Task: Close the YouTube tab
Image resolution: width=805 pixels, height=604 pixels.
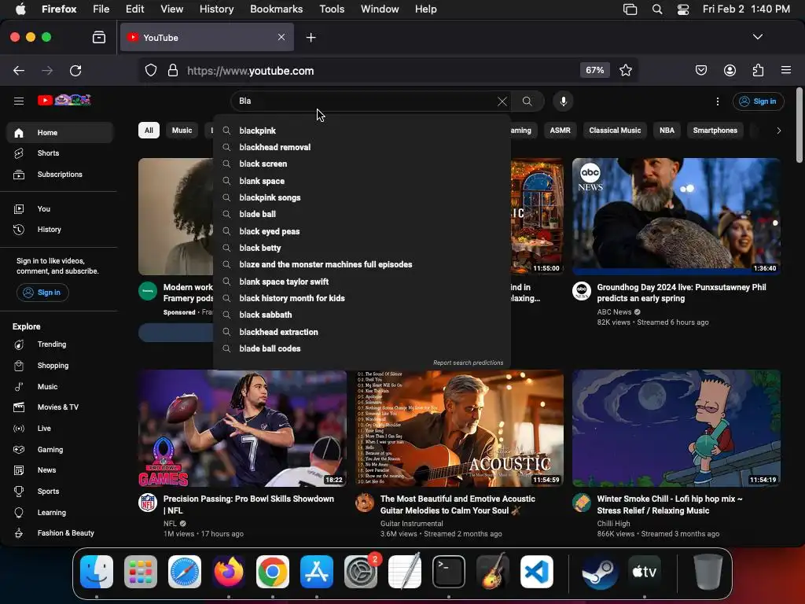Action: (x=281, y=37)
